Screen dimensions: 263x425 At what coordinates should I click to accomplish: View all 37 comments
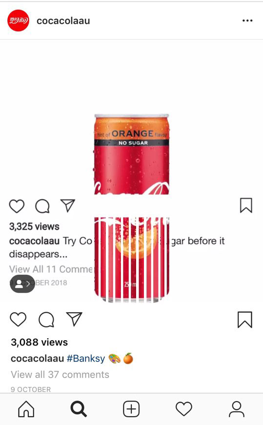pyautogui.click(x=60, y=375)
